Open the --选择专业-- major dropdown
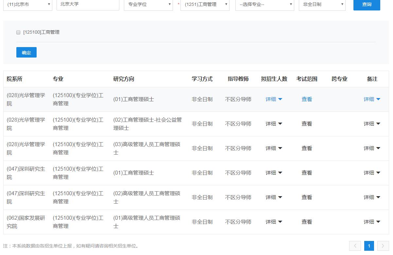The height and width of the screenshot is (255, 393). [x=264, y=5]
